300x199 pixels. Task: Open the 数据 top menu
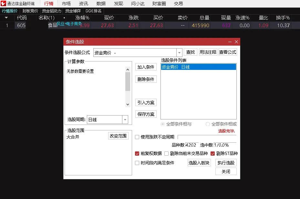click(101, 4)
